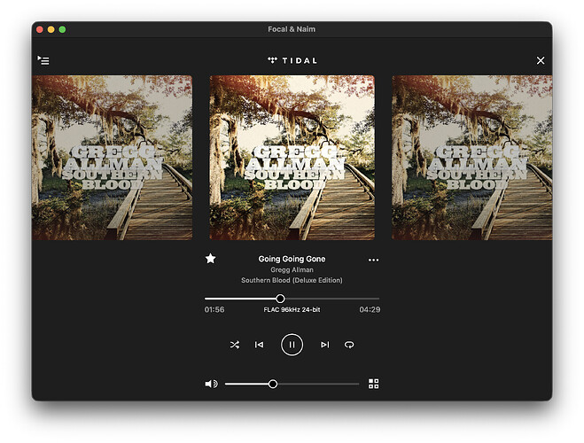Skip to the previous track
Image resolution: width=584 pixels, height=443 pixels.
coord(260,345)
